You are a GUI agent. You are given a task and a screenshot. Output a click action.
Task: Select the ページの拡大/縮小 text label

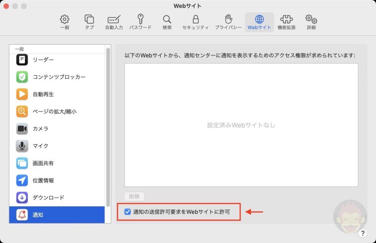[55, 111]
